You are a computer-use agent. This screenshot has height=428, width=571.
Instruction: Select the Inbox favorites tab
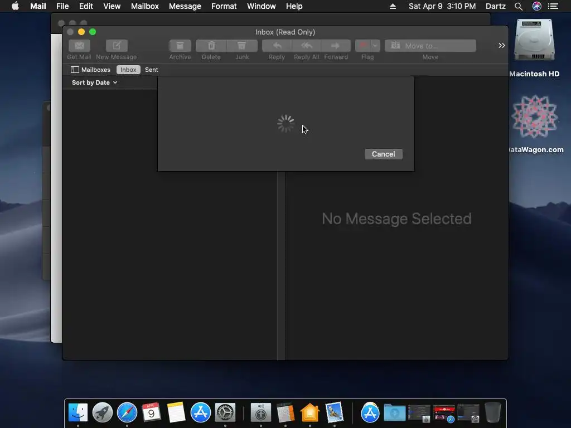click(x=128, y=70)
